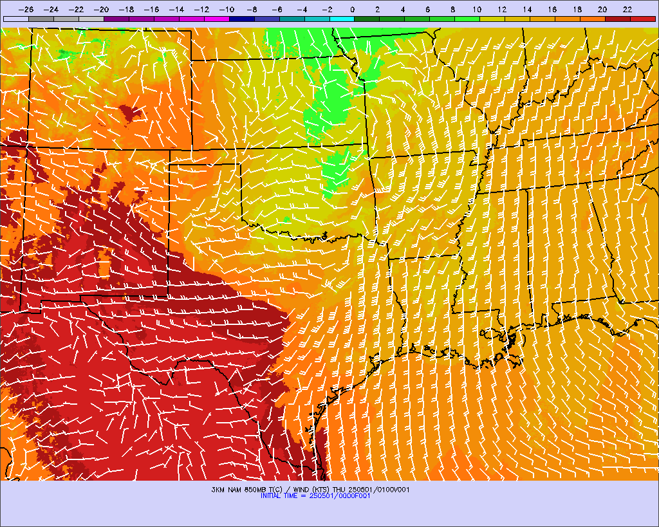Select the light green 6 to 8 swatch

coord(443,19)
